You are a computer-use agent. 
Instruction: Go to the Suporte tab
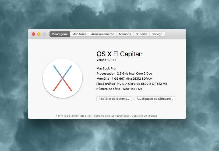[141, 34]
